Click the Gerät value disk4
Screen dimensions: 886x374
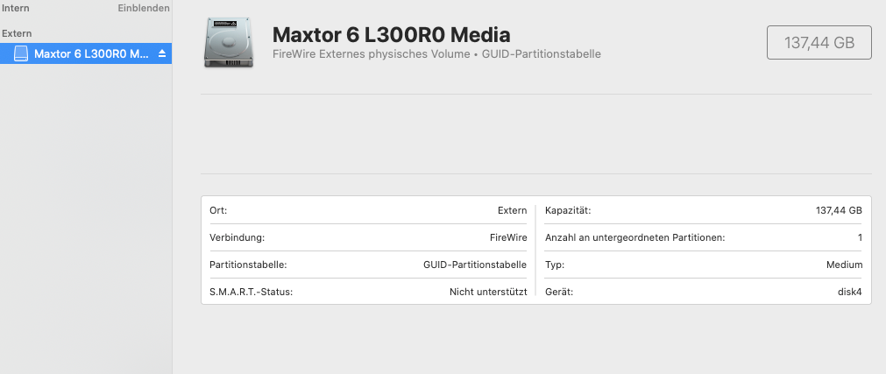click(x=849, y=292)
